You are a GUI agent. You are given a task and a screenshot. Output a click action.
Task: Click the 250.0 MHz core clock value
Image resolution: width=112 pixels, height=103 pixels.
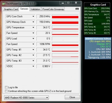pyautogui.click(x=44, y=17)
